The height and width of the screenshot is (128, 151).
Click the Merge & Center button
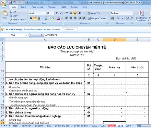97,18
